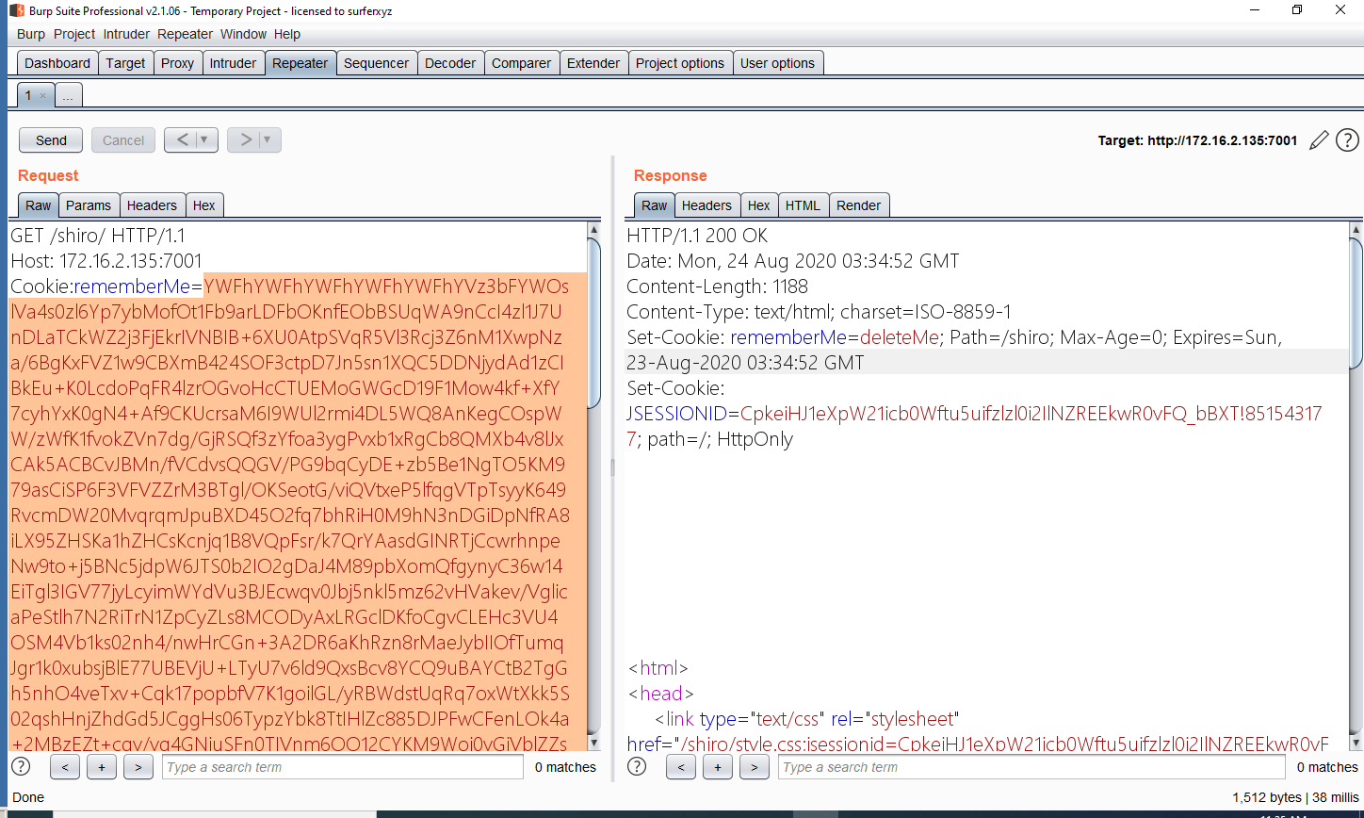
Task: Switch to the Sequencer tab
Action: tap(377, 63)
